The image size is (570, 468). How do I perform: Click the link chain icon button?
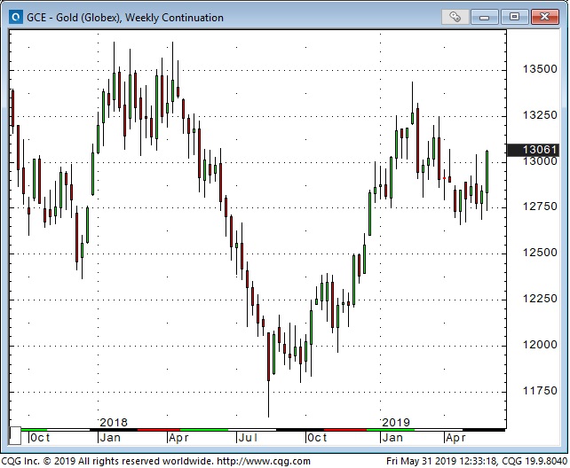[455, 17]
